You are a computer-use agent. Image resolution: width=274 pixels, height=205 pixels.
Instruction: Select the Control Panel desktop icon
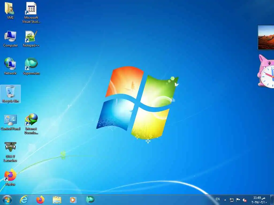pyautogui.click(x=10, y=122)
